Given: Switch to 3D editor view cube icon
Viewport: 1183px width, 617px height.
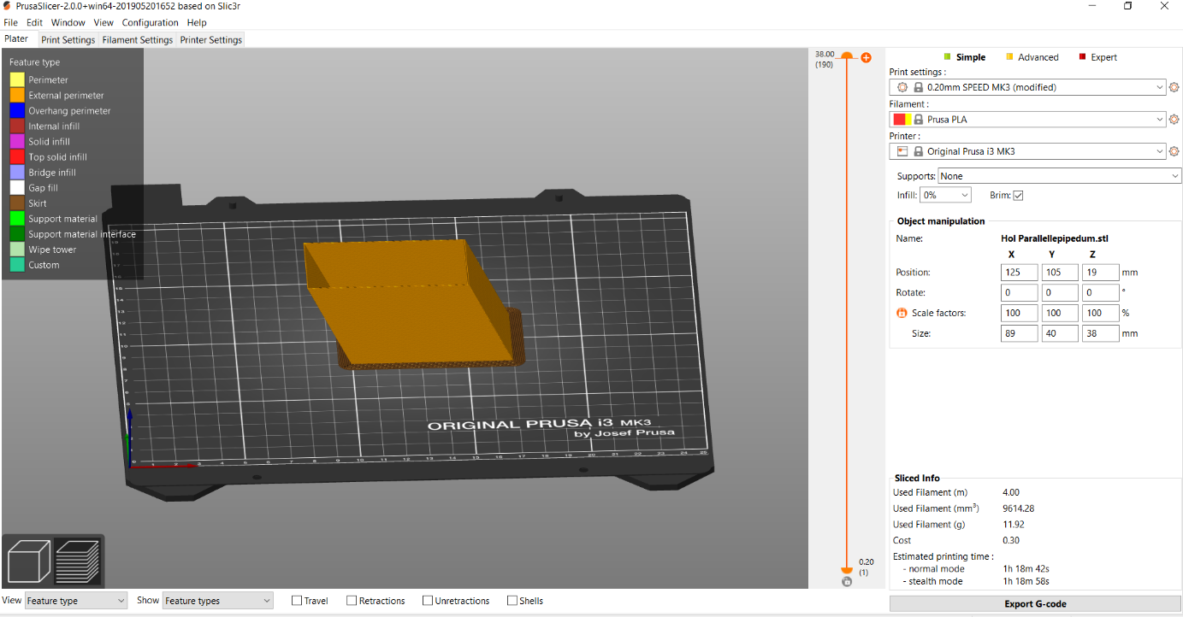Looking at the screenshot, I should tap(29, 561).
